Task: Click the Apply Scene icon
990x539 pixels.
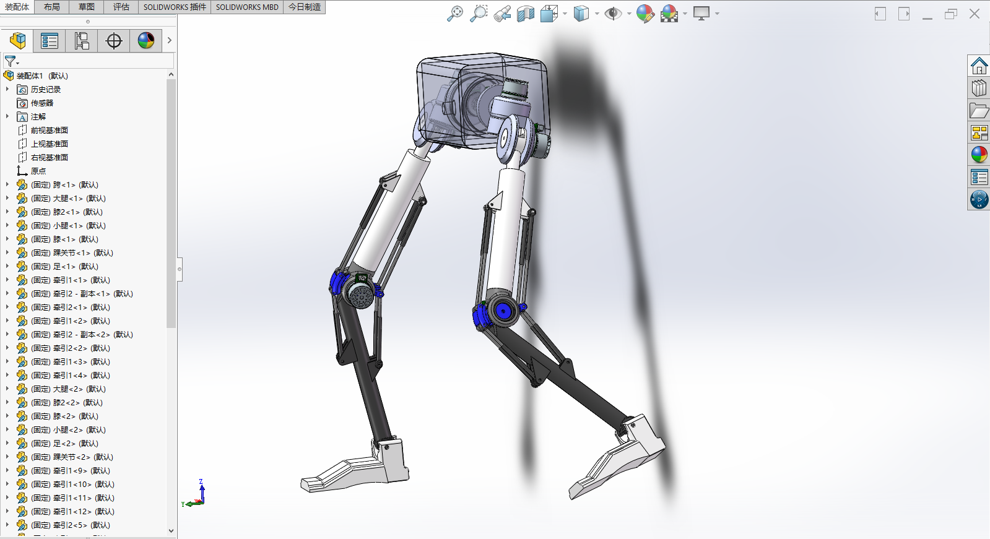Action: point(669,14)
